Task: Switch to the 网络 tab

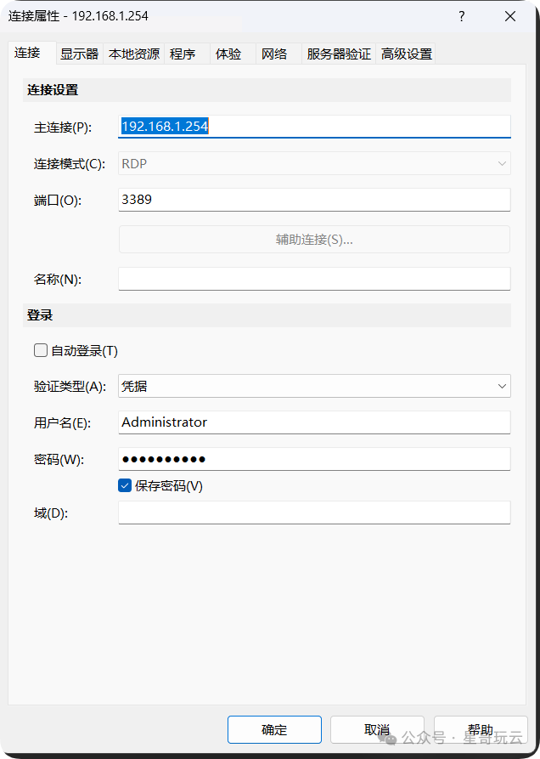Action: point(274,54)
